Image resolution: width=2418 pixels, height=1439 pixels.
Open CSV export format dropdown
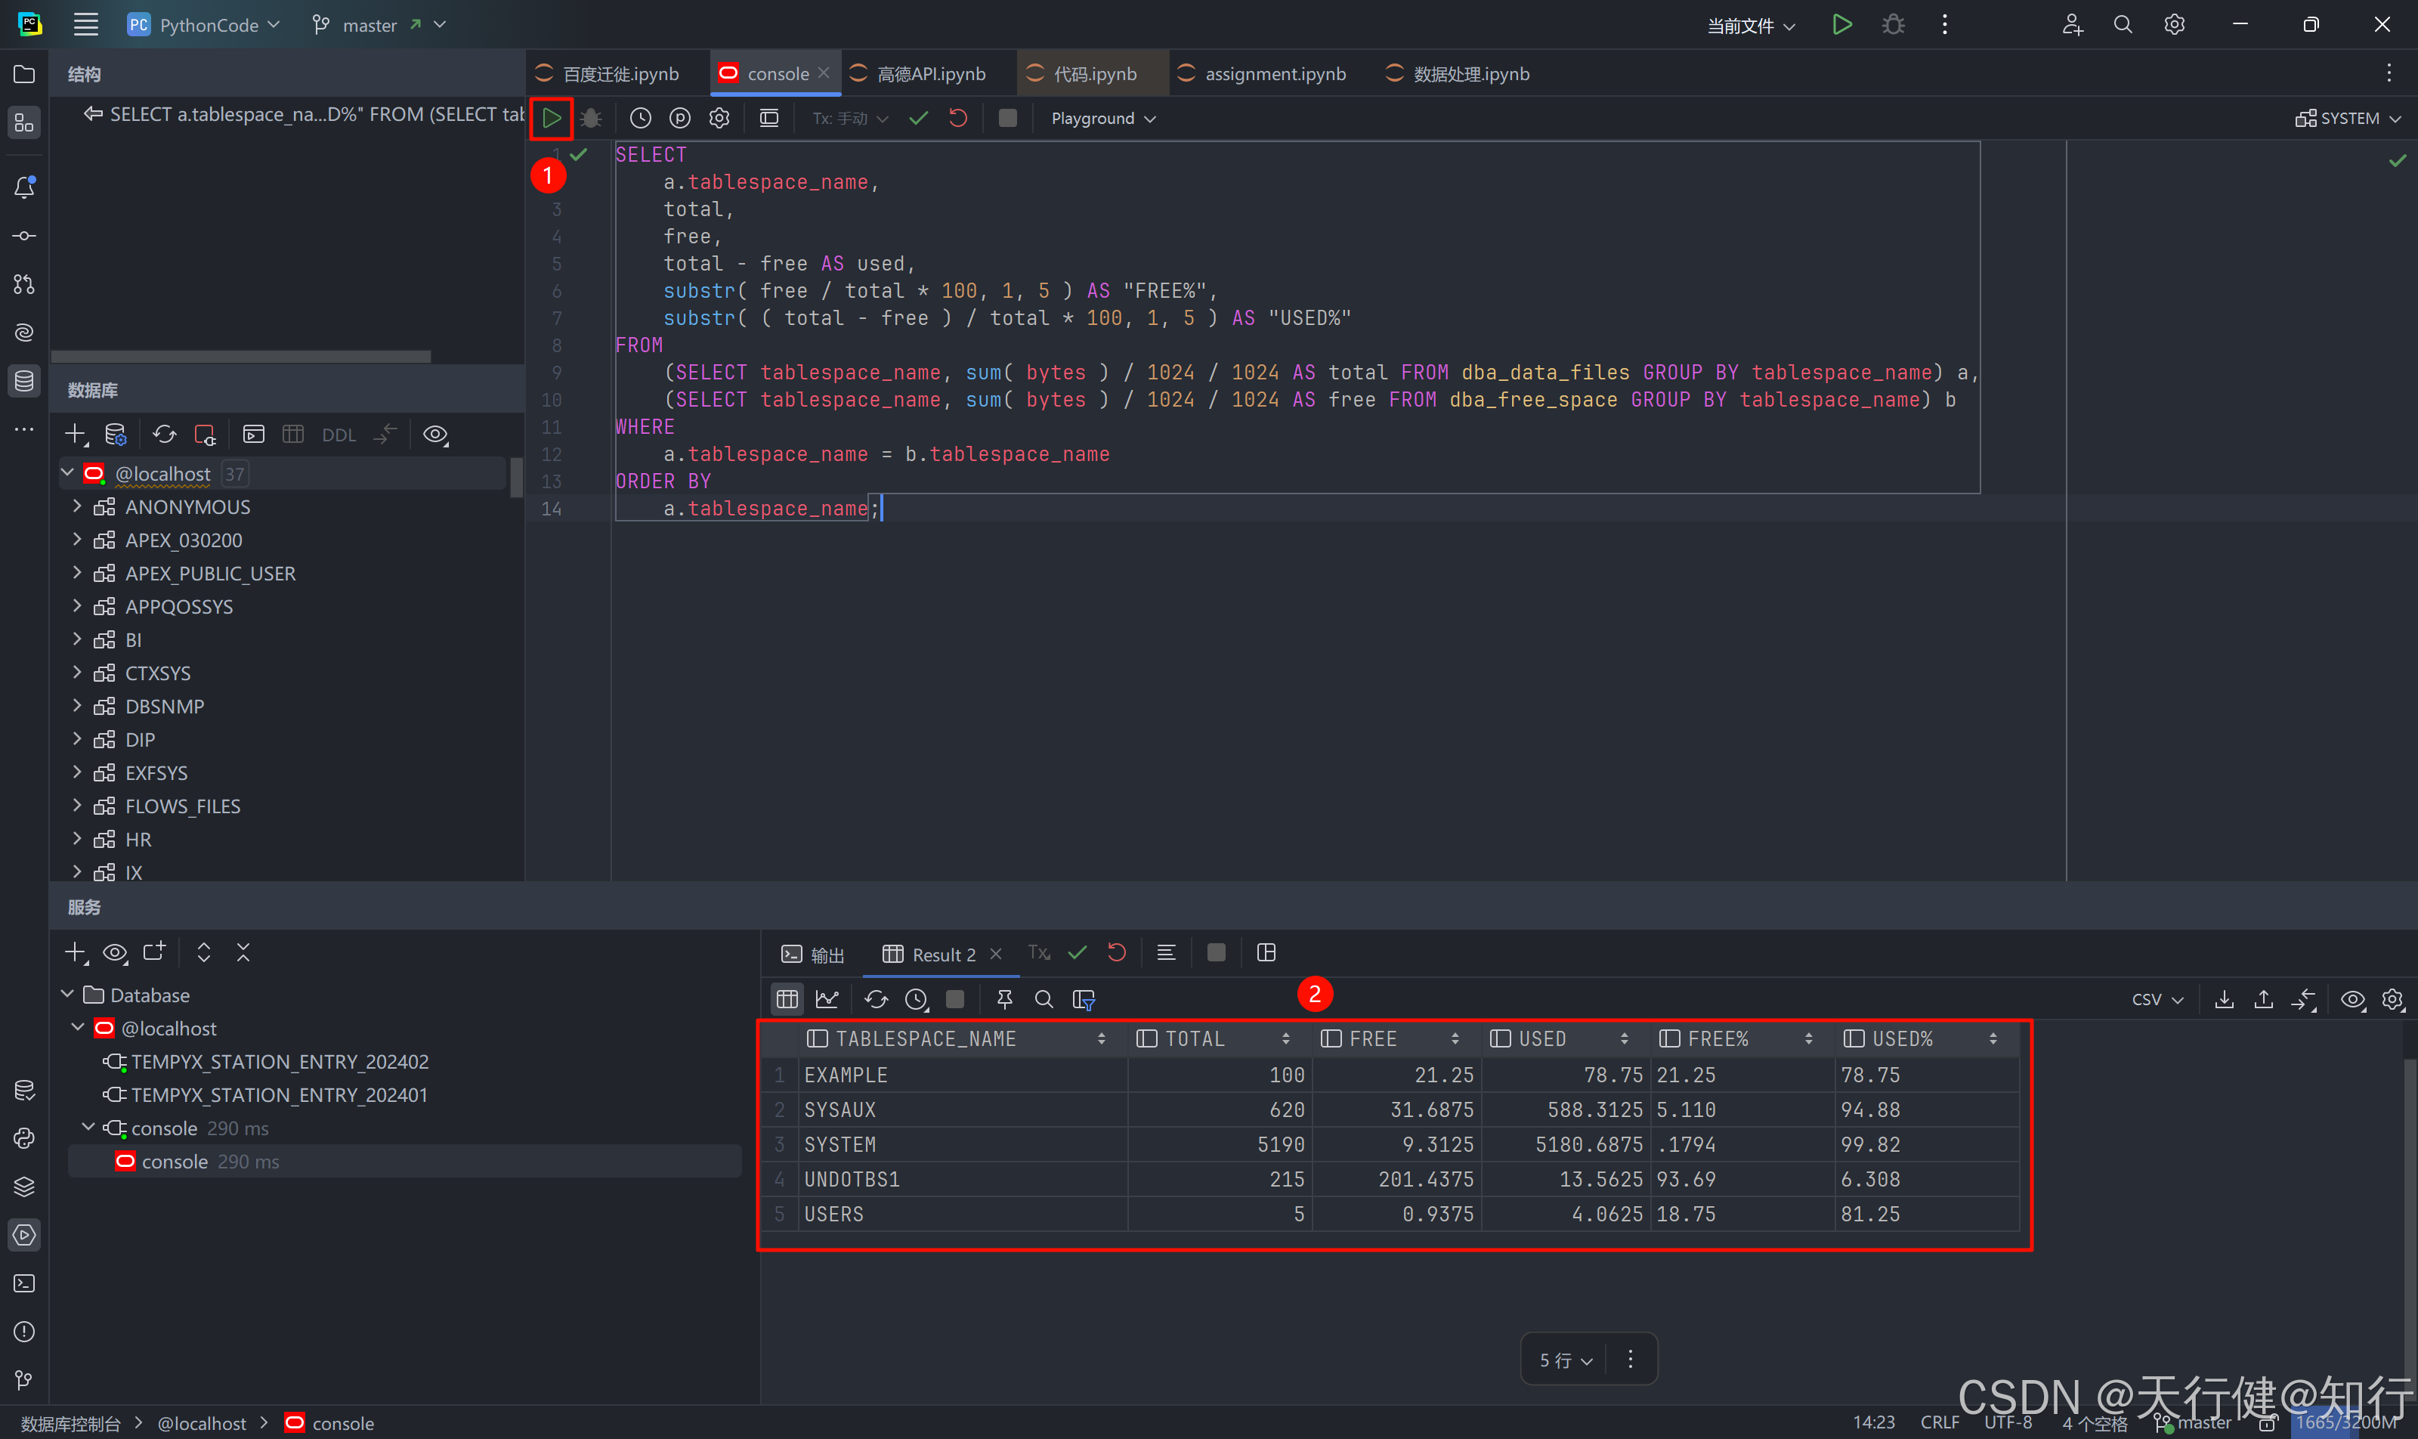click(2157, 999)
